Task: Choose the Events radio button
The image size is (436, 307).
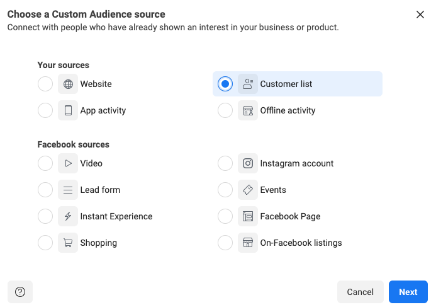Action: (225, 190)
